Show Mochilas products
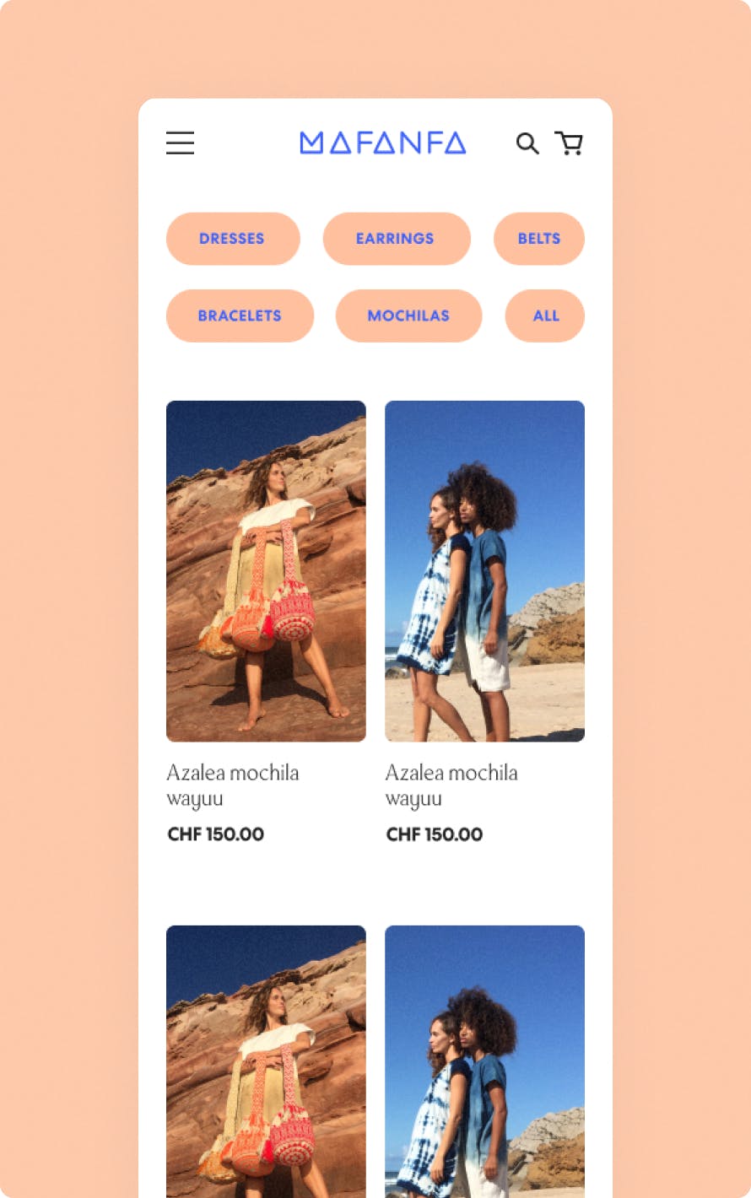Viewport: 751px width, 1198px height. (408, 316)
